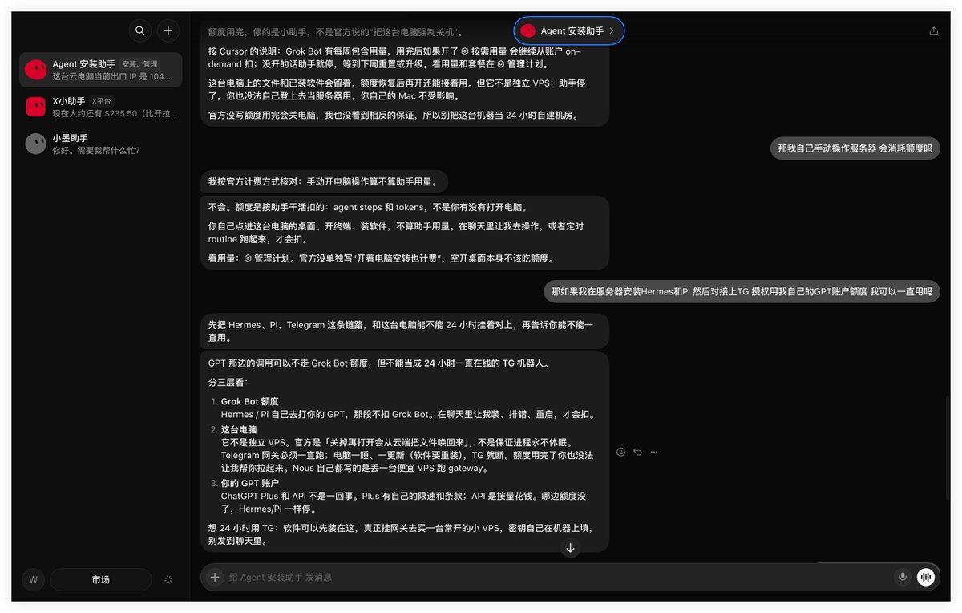Open the X小助手 conversation

pos(101,107)
